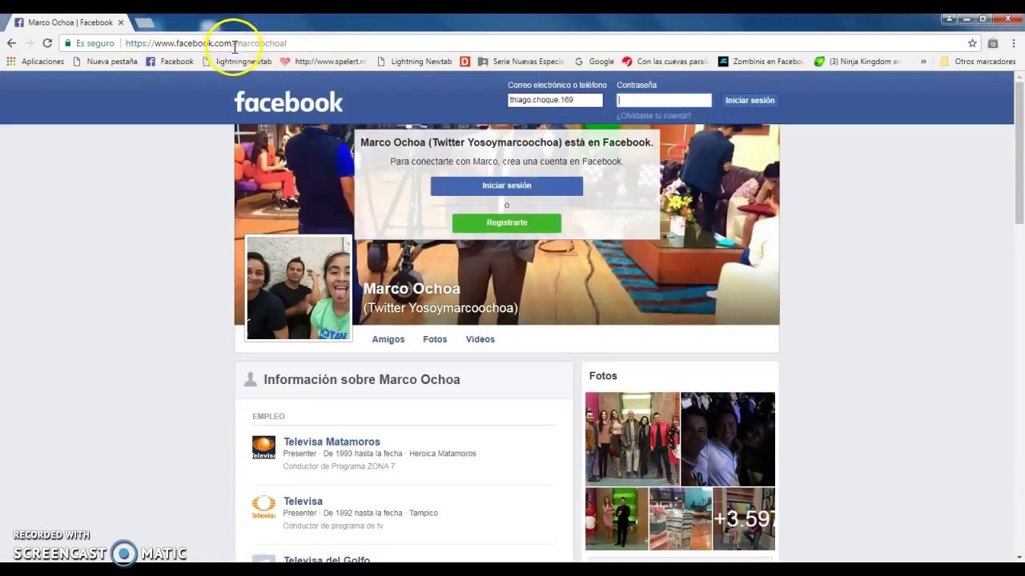Click the Facebook logo in the header
This screenshot has width=1025, height=576.
[288, 102]
